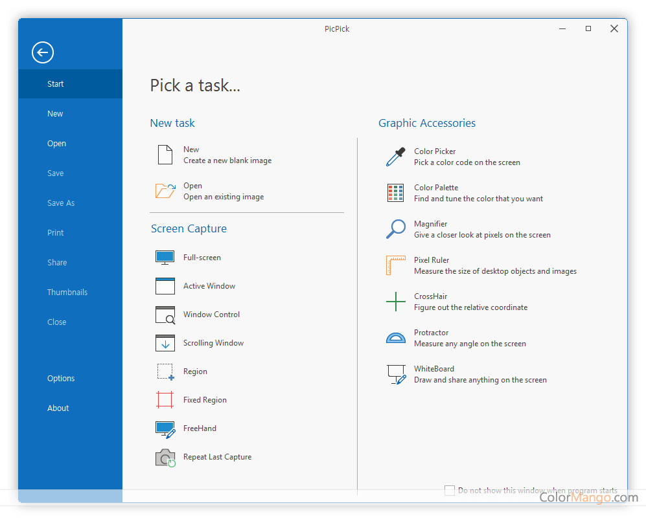Viewport: 646px width, 521px height.
Task: Switch to Thumbnails in the sidebar
Action: tap(67, 293)
